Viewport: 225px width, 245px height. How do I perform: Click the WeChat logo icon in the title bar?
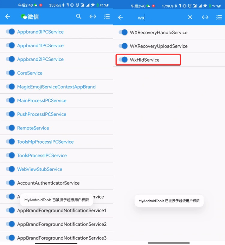24,17
